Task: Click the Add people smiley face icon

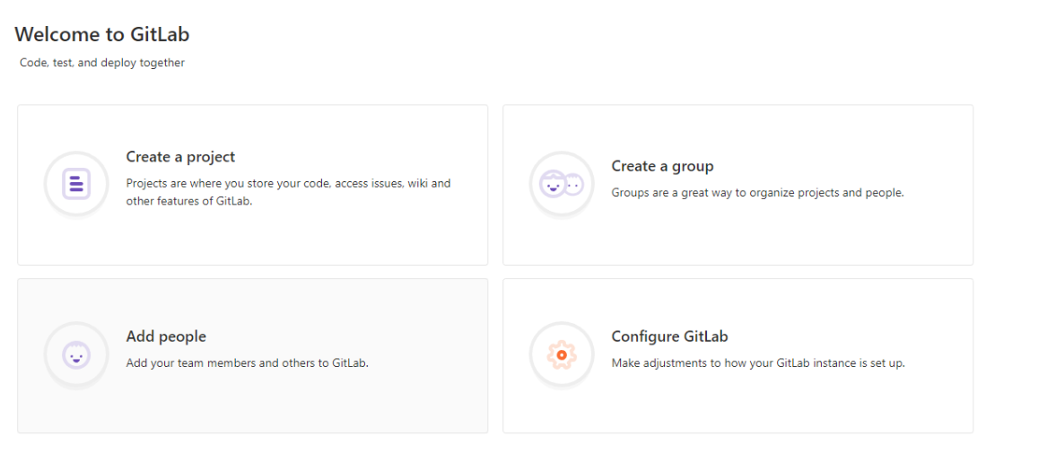Action: [76, 354]
